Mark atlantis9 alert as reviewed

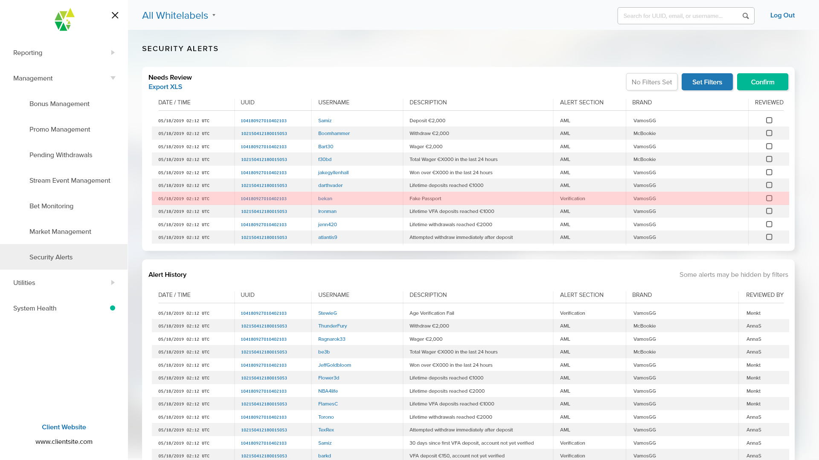(x=769, y=237)
